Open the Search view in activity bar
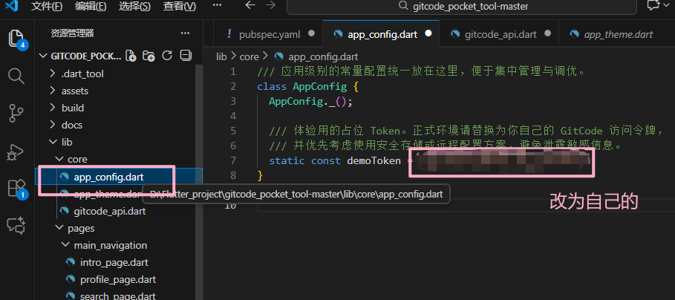Screen dimensions: 675x300 click(16, 76)
